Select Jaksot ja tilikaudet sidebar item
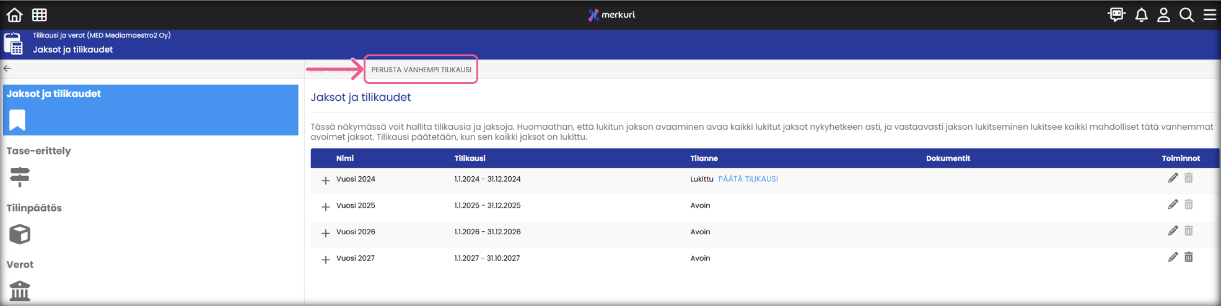 coord(151,109)
